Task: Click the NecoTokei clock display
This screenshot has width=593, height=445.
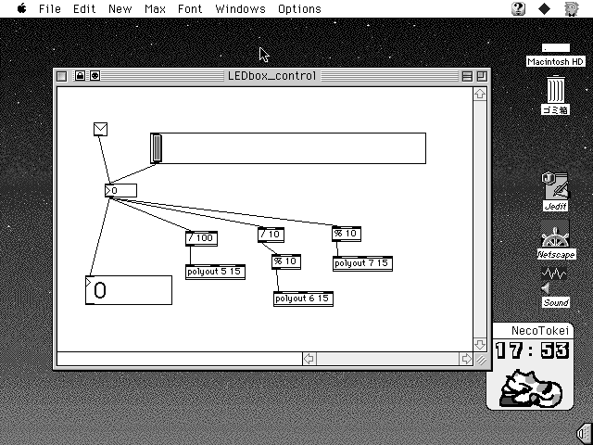Action: (532, 350)
